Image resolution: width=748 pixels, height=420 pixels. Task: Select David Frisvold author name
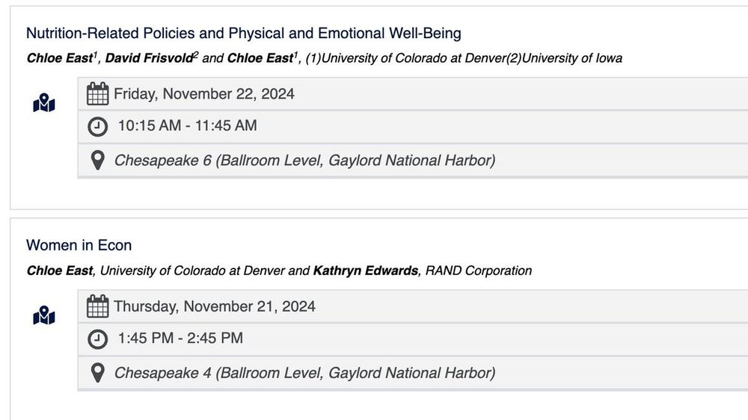[149, 58]
